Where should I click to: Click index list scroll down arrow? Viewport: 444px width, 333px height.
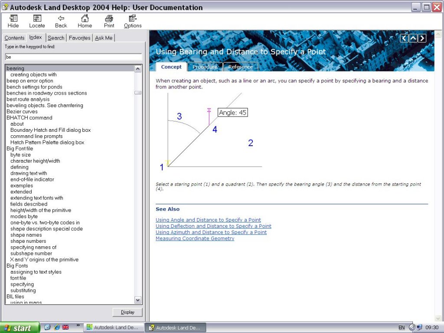point(138,300)
